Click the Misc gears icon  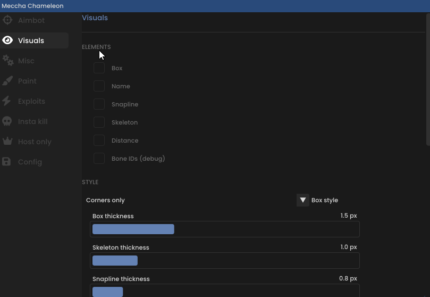coord(7,61)
